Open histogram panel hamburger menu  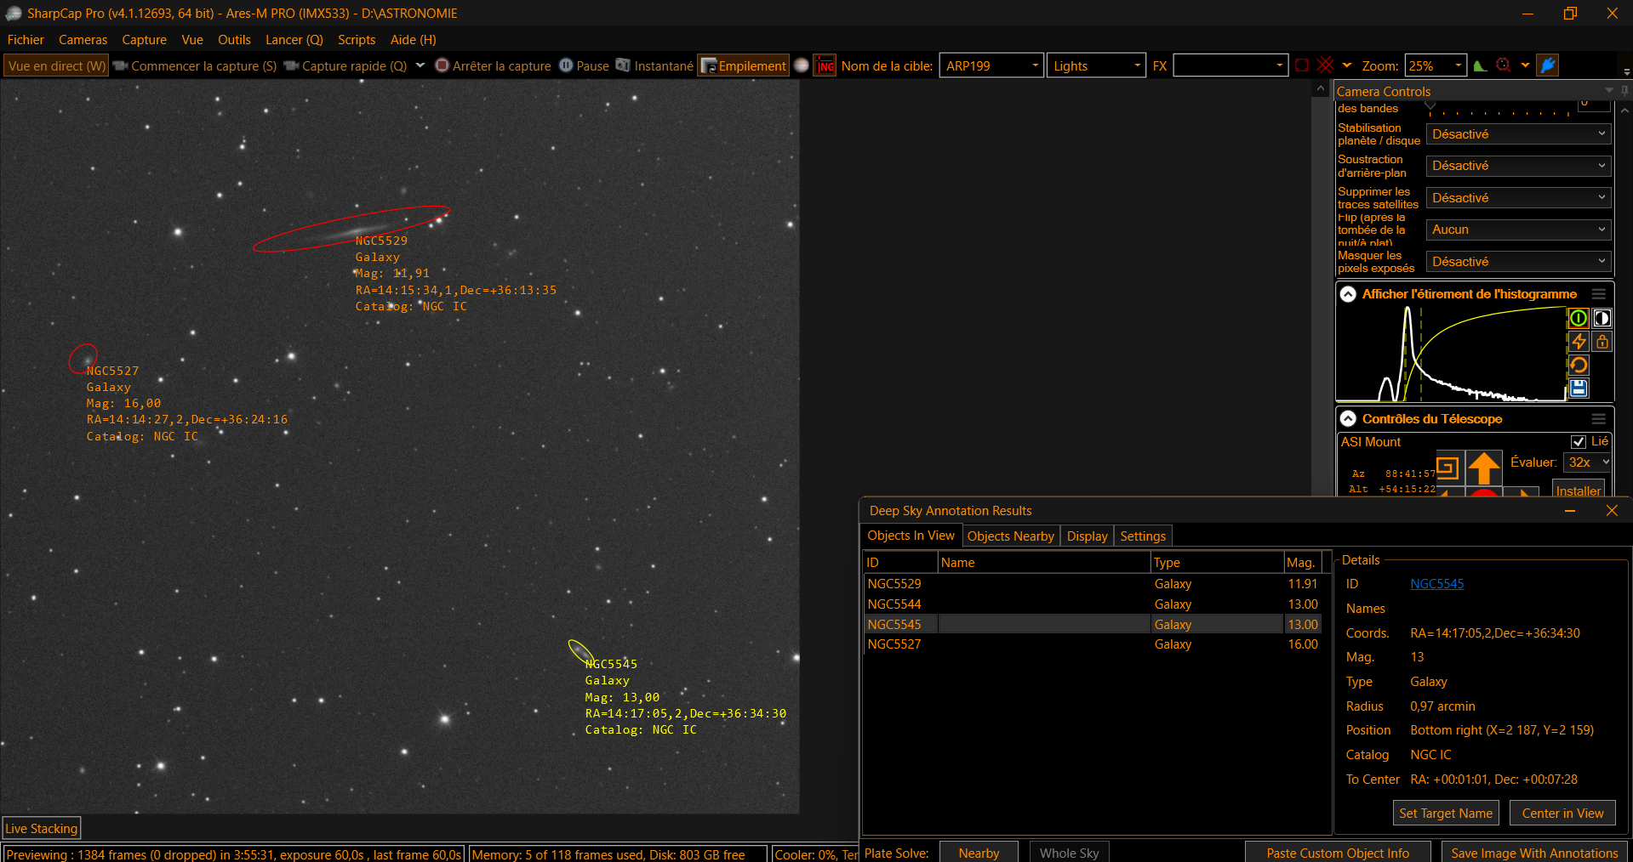[1599, 294]
